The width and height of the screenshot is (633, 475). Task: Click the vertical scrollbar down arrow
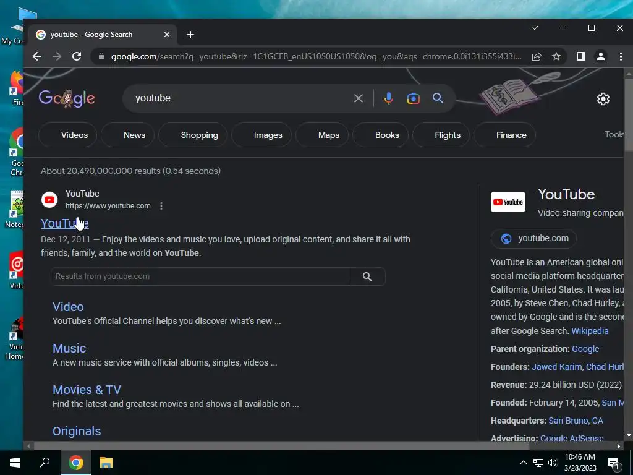click(628, 436)
